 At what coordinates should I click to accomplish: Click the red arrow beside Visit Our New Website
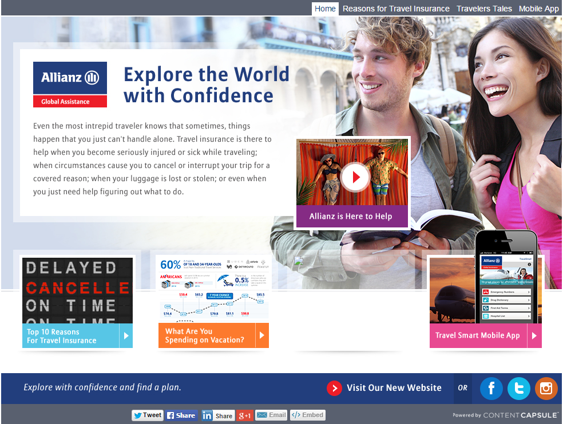coord(334,388)
